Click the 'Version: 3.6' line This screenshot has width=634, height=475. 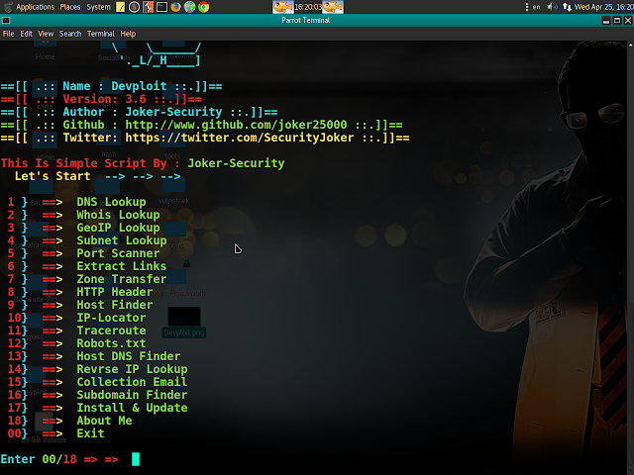click(101, 99)
